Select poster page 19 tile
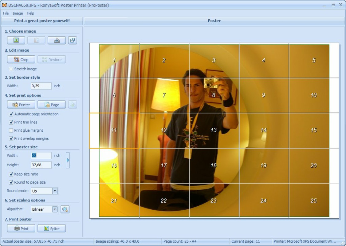This screenshot has height=246, width=346. coord(264,165)
